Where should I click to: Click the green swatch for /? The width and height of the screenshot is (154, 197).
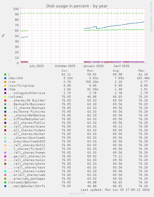(5, 74)
